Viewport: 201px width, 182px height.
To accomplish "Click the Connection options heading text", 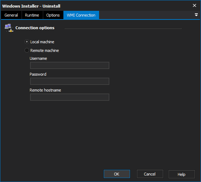I will coord(35,28).
